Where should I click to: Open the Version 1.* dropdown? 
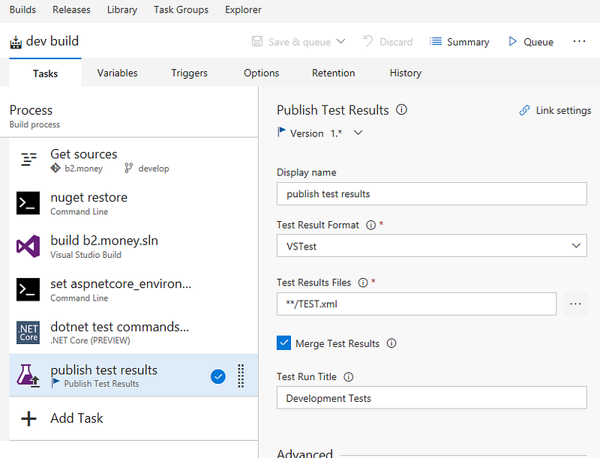click(x=358, y=133)
